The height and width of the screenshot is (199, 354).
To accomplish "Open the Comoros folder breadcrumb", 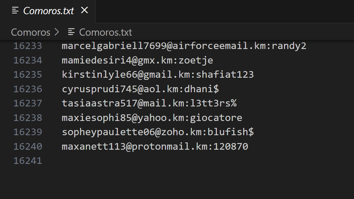I will (31, 32).
